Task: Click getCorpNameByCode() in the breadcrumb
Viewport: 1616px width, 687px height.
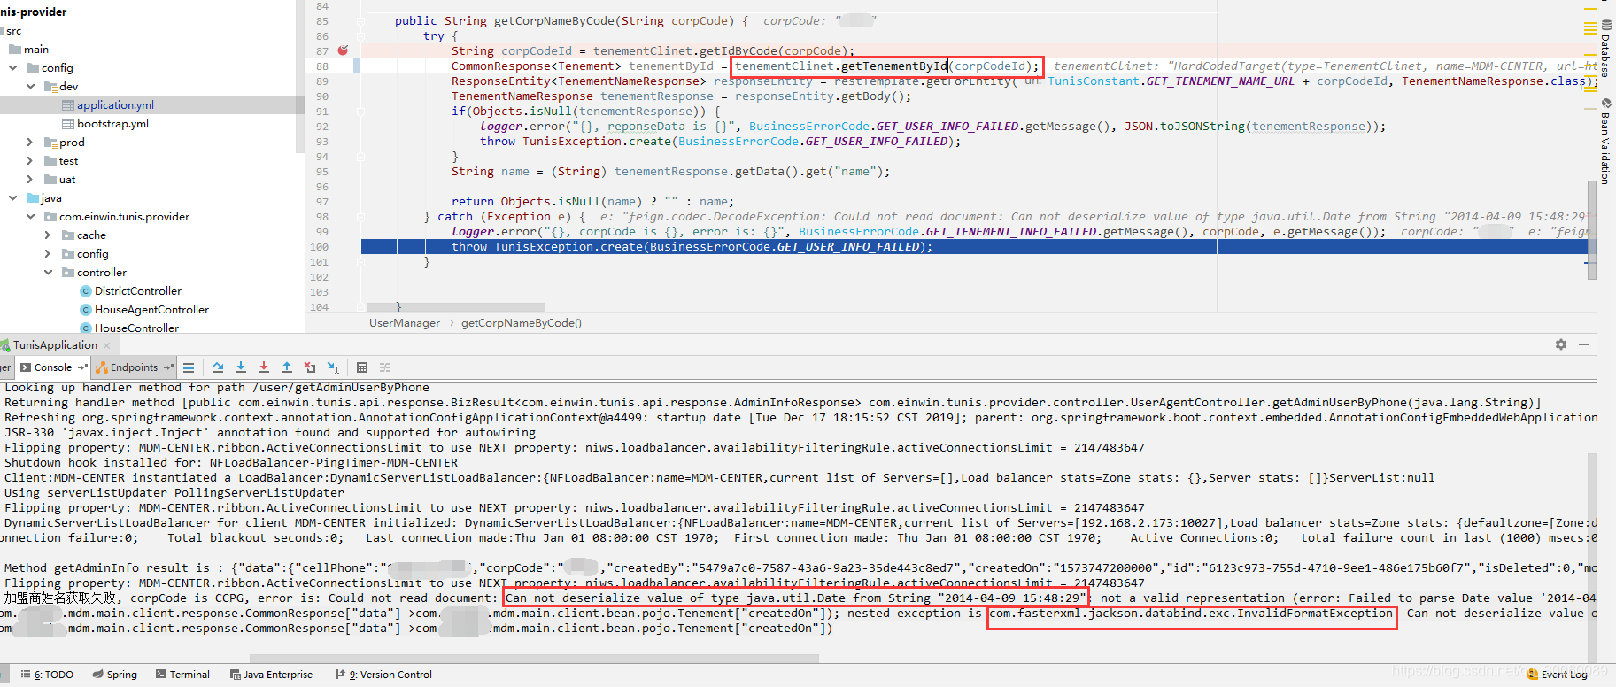Action: tap(522, 323)
